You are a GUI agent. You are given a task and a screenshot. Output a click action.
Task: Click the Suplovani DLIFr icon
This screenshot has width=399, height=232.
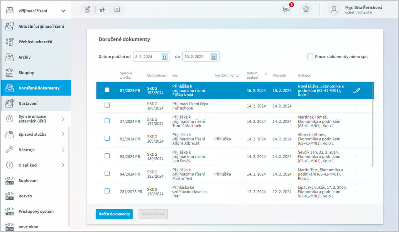10,180
